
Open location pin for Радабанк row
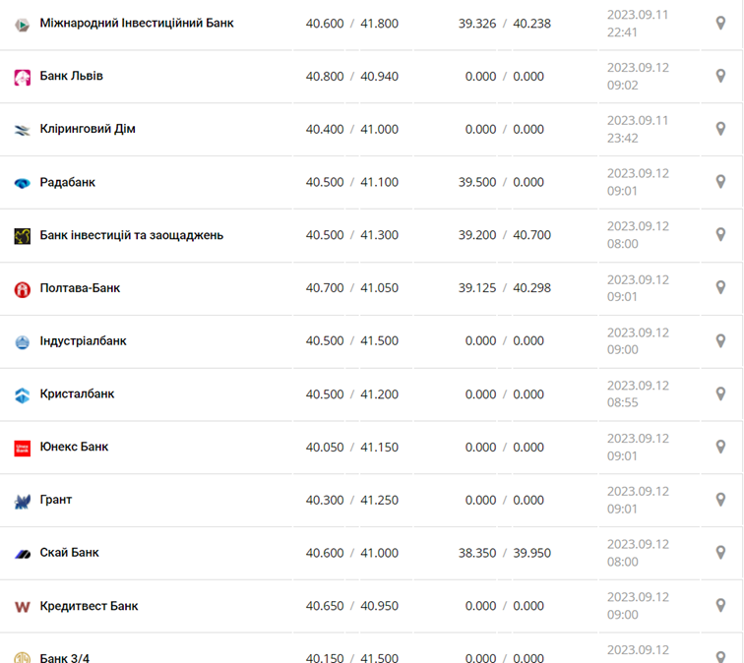pos(720,182)
